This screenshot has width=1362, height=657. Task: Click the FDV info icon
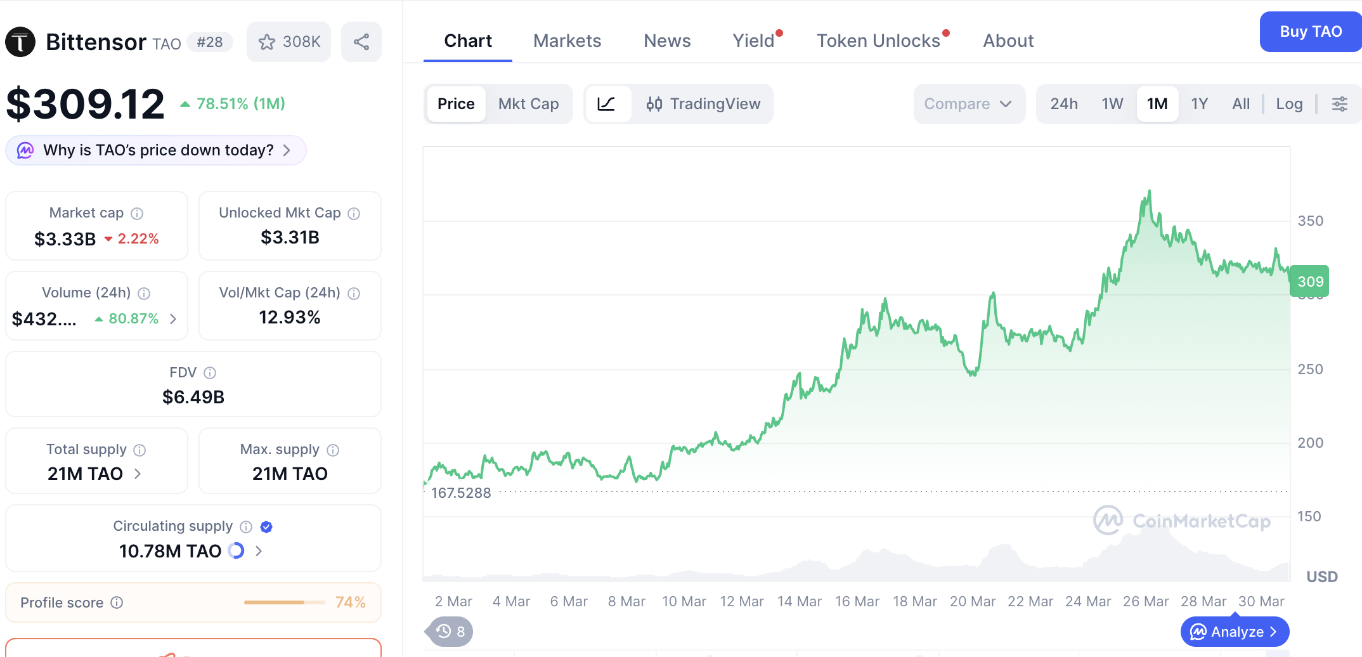tap(210, 373)
